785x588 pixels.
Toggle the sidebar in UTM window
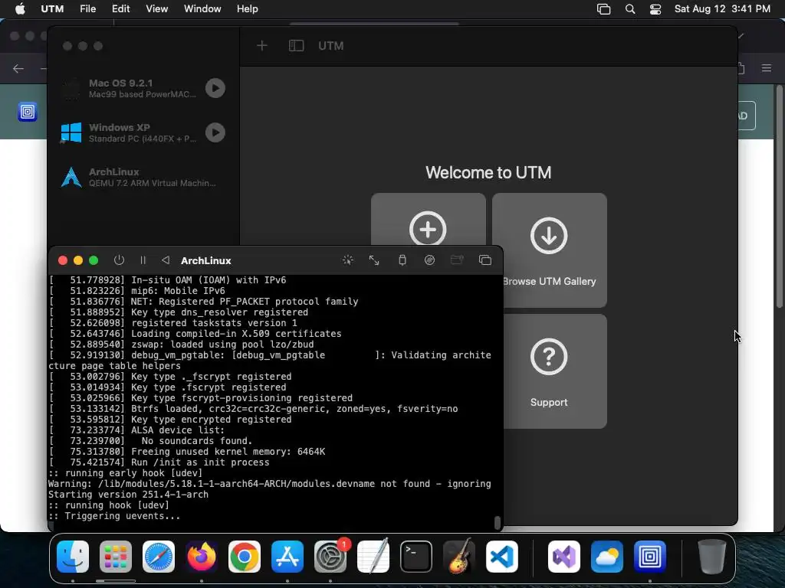297,46
